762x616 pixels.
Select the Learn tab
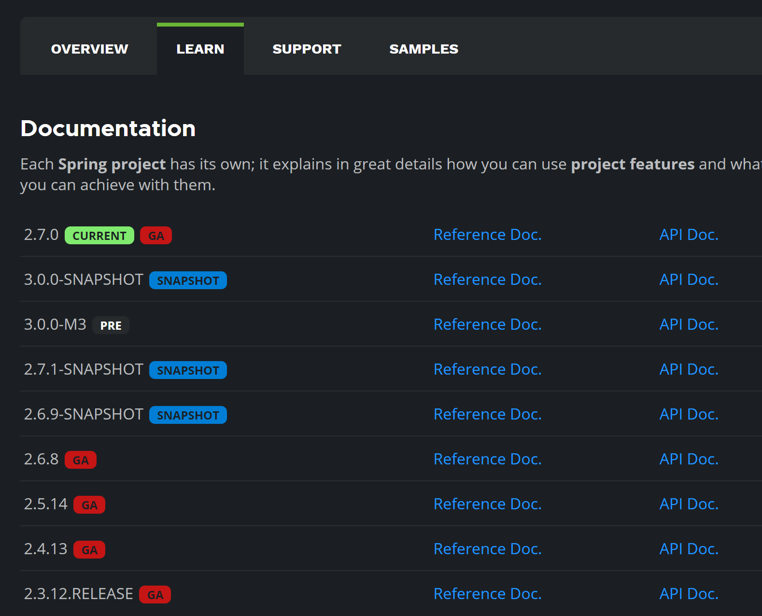200,49
